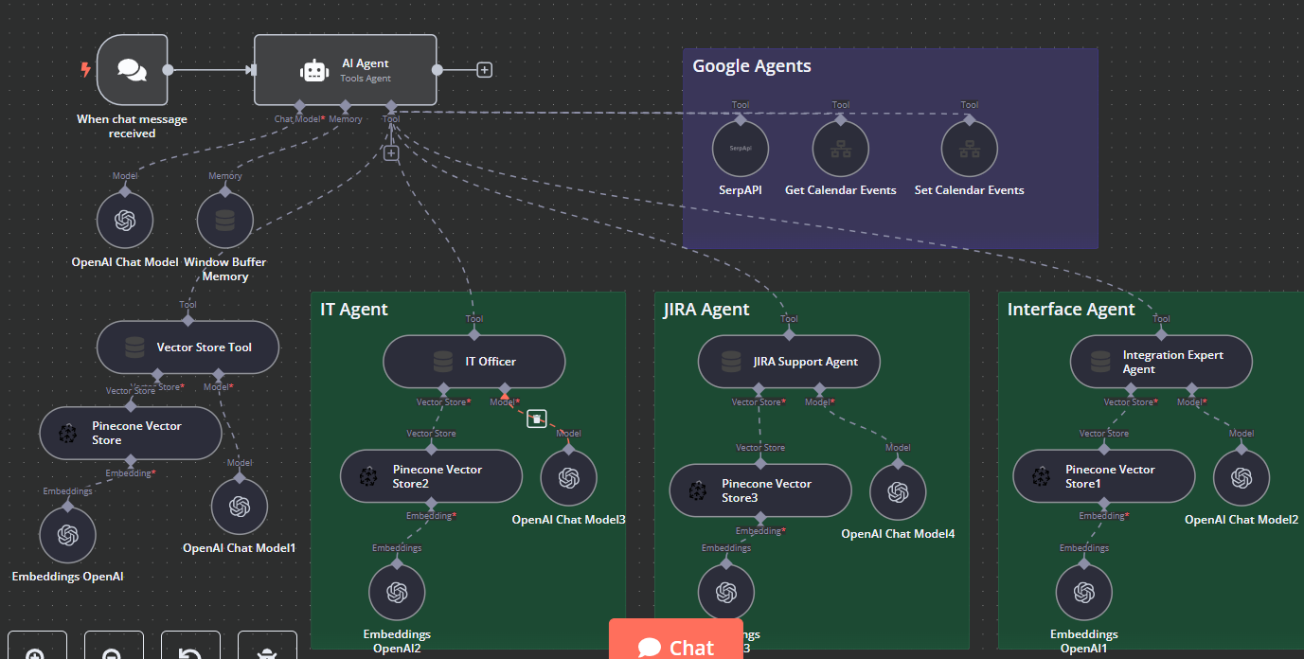Image resolution: width=1304 pixels, height=659 pixels.
Task: Select the Google Agents sticky note
Action: 890,218
